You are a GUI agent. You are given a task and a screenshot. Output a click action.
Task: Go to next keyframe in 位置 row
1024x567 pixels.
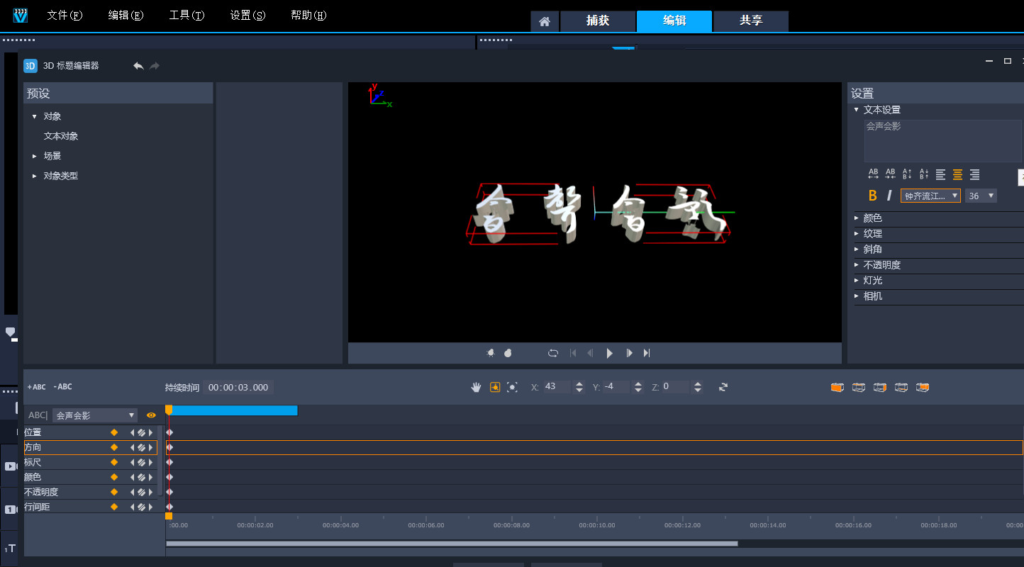[x=150, y=432]
